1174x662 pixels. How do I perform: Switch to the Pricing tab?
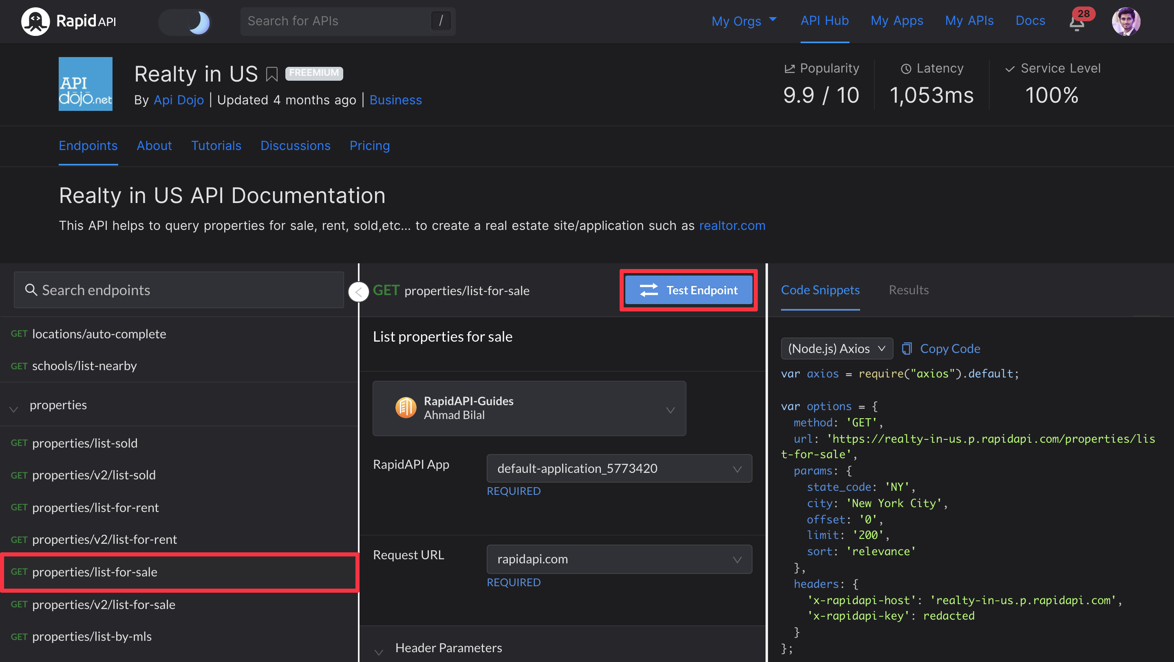tap(369, 146)
